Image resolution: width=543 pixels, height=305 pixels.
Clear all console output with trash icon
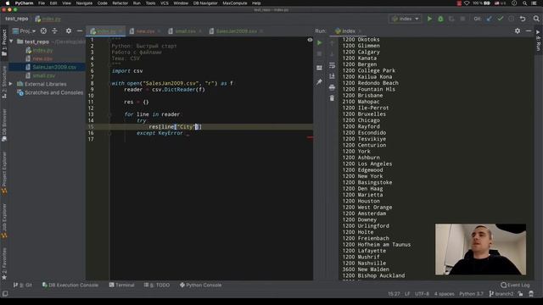click(332, 98)
